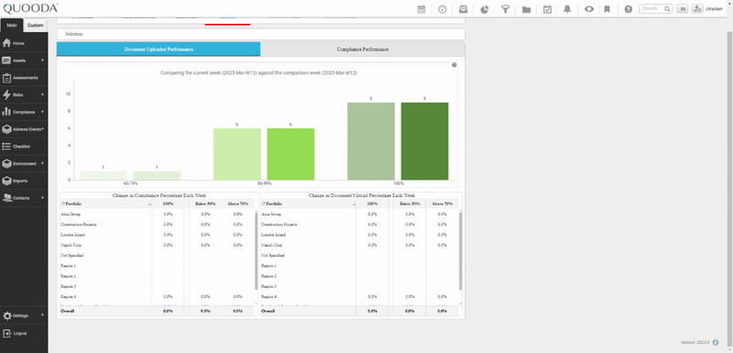Open Assessments in the sidebar
The height and width of the screenshot is (353, 733).
tap(24, 78)
